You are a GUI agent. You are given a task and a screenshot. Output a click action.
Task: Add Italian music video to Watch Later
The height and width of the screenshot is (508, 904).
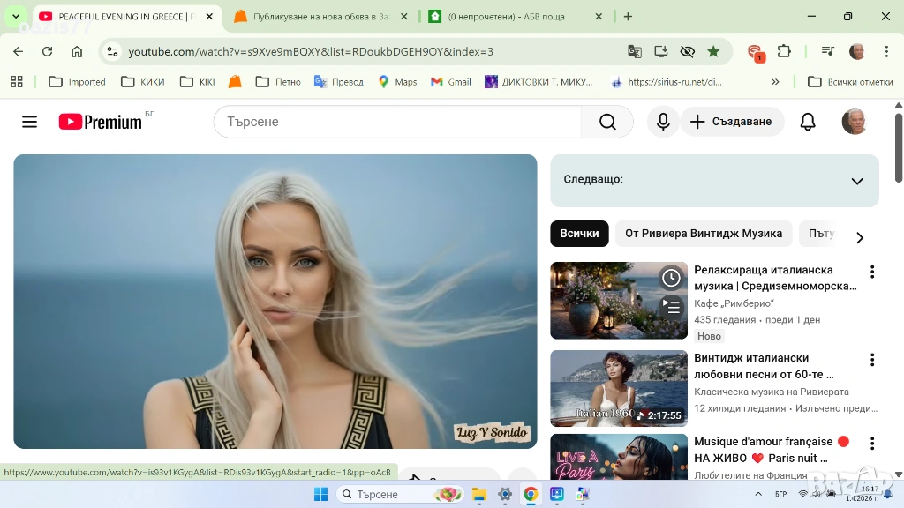(x=671, y=279)
